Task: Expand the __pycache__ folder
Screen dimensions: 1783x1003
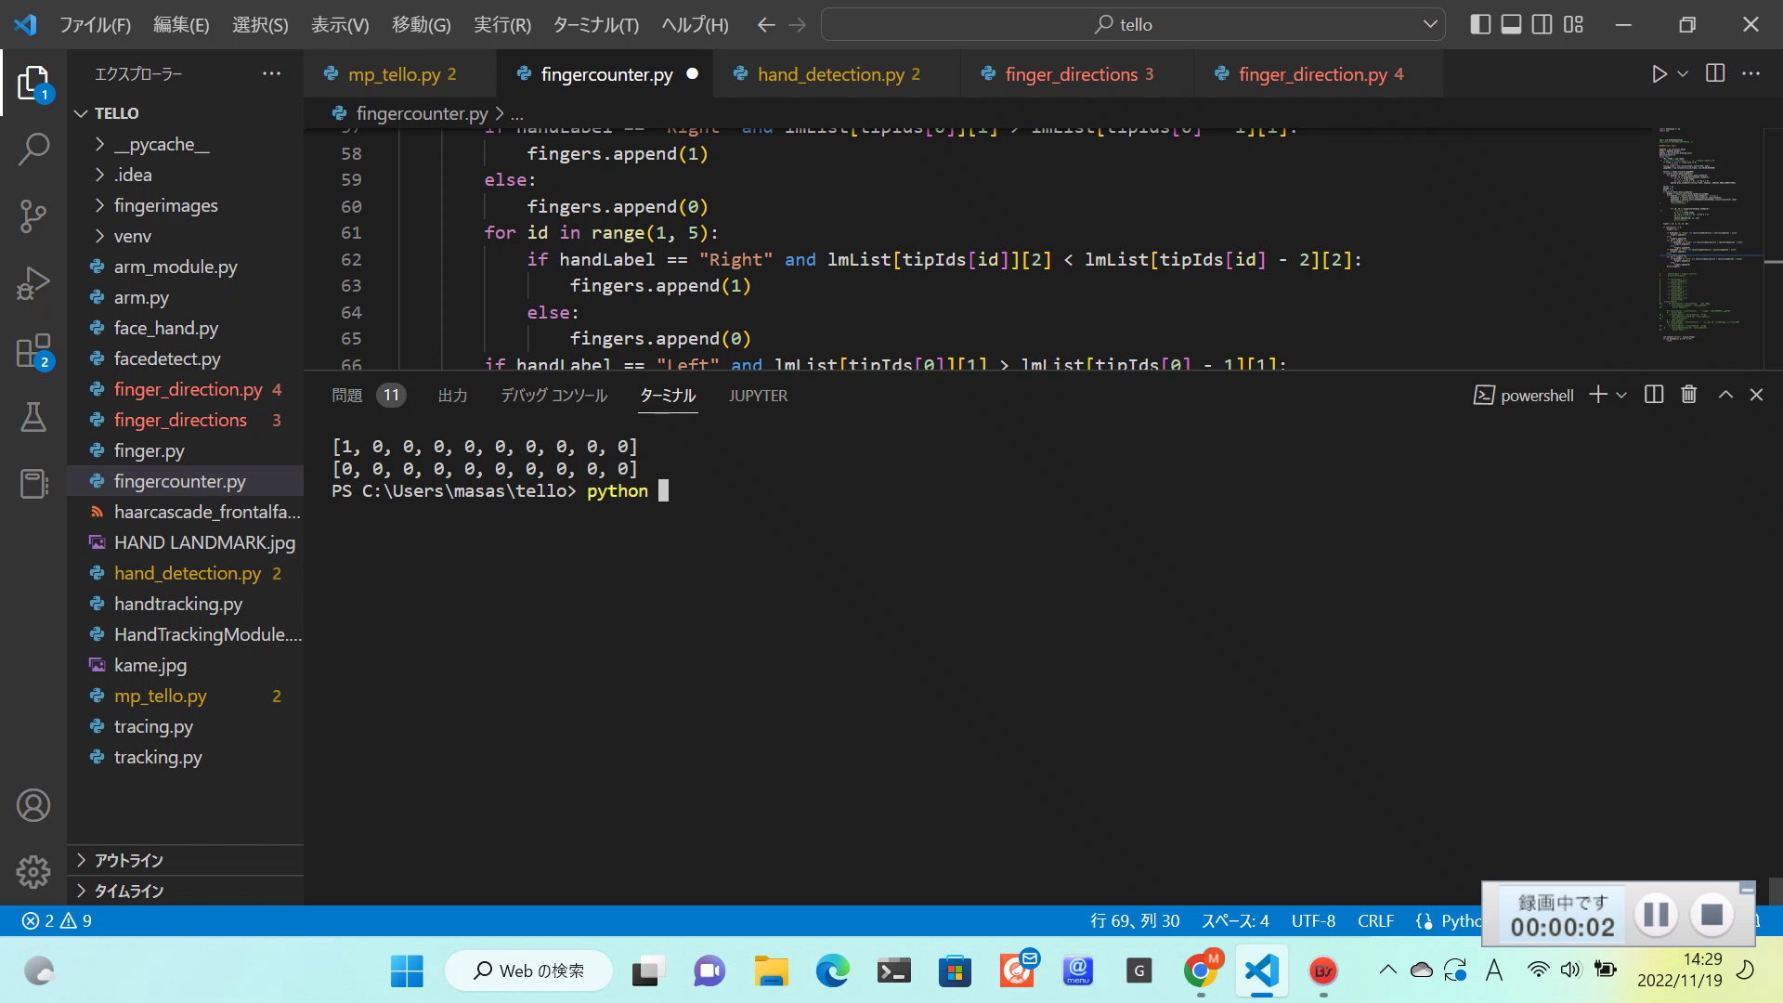Action: [x=186, y=144]
